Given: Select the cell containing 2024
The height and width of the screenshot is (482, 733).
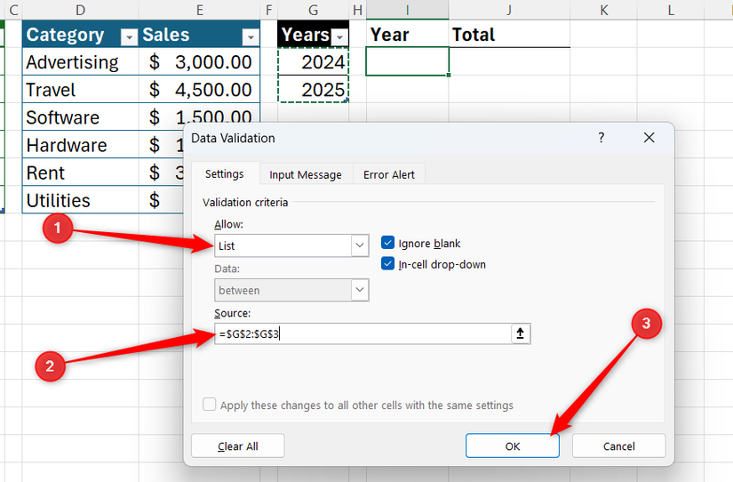Looking at the screenshot, I should (314, 62).
